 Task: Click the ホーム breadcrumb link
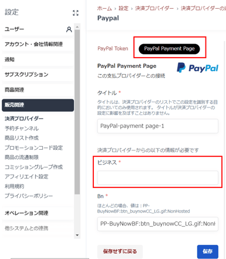pos(104,8)
